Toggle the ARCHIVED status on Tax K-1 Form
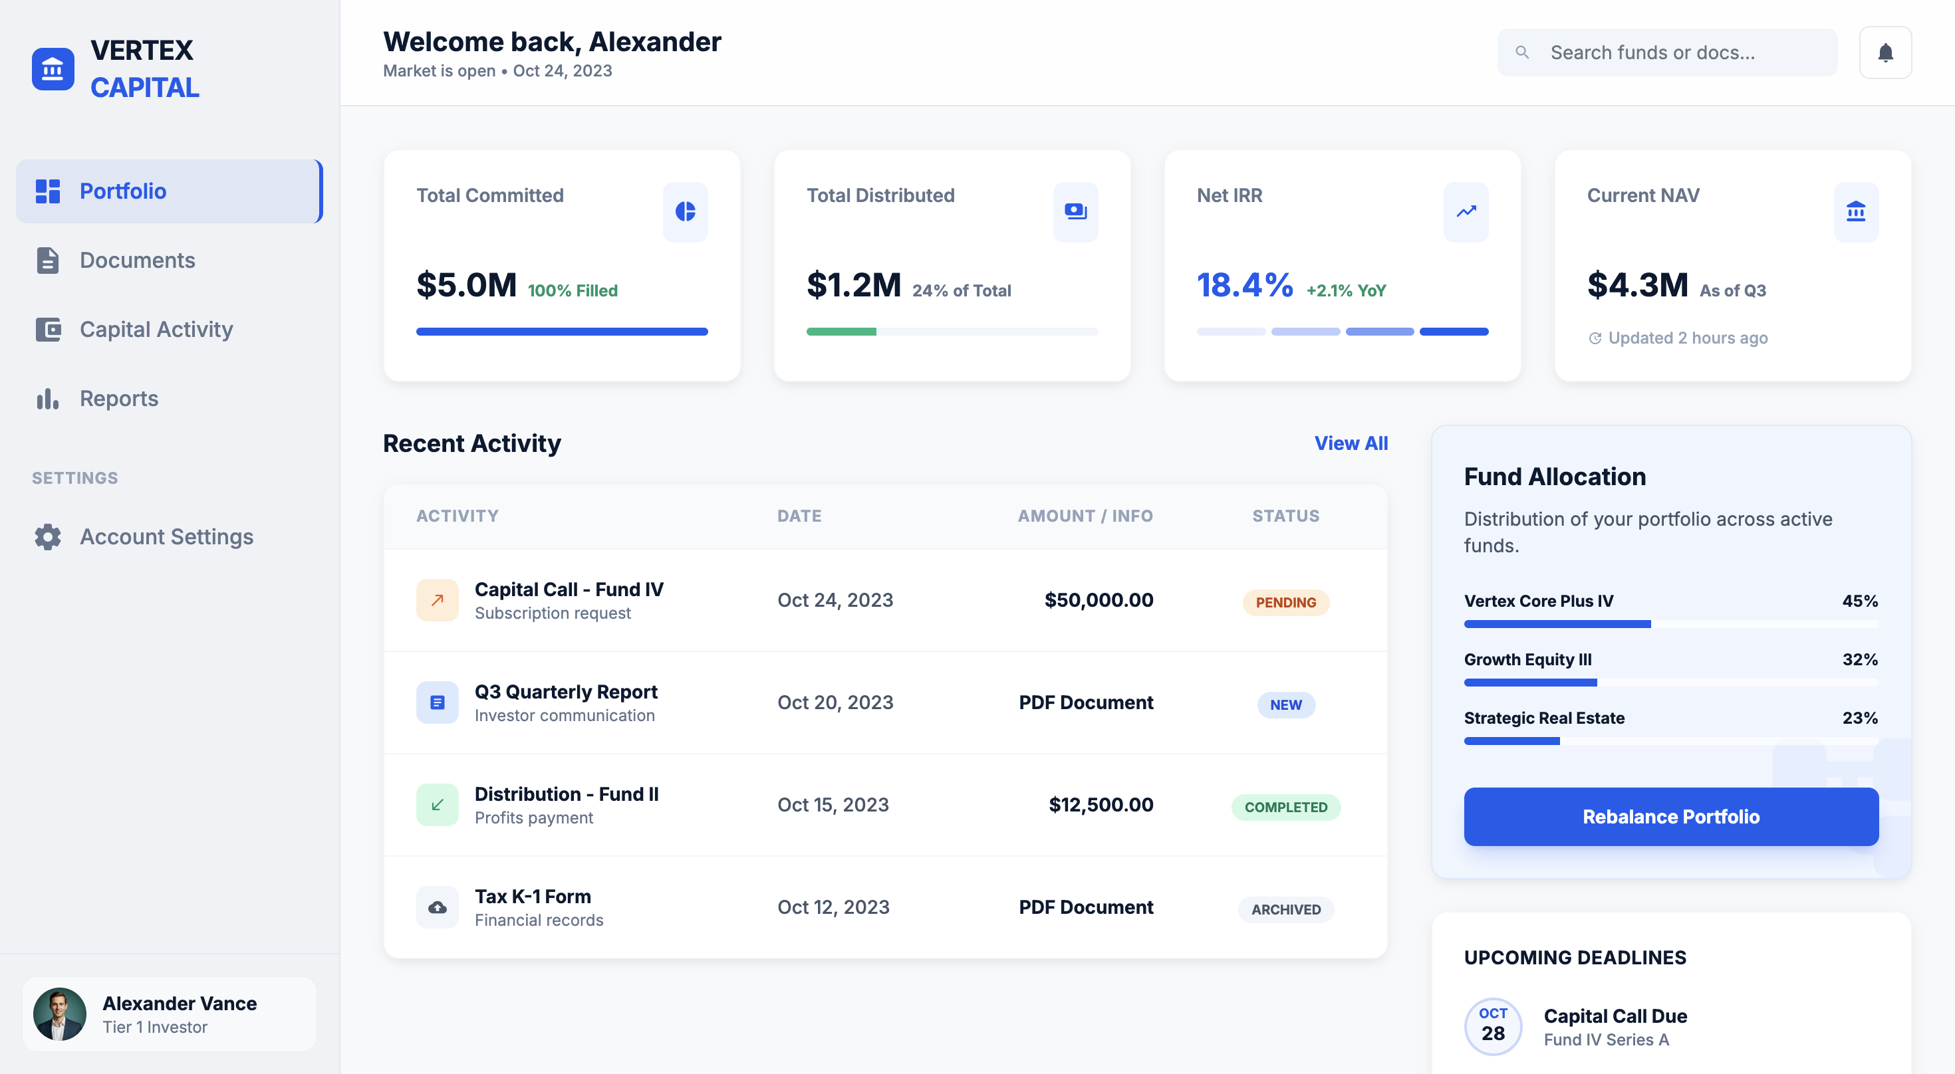1955x1074 pixels. pos(1285,909)
